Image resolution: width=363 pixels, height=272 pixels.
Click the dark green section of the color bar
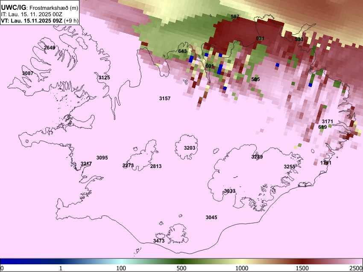click(181, 261)
